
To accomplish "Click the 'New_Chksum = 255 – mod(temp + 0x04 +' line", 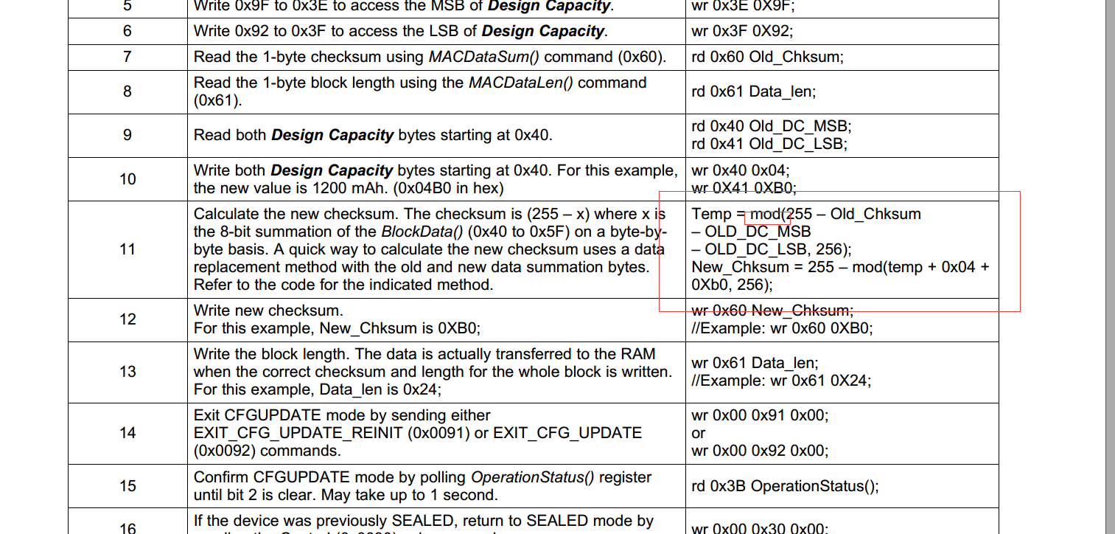I will tap(840, 267).
